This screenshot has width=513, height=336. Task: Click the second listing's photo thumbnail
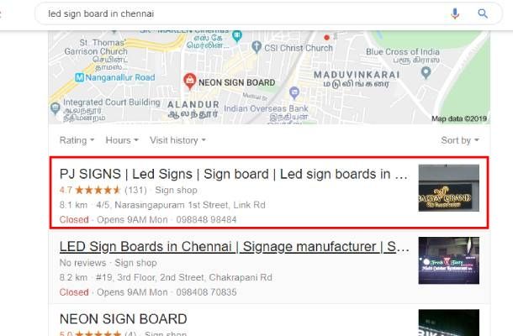(448, 260)
